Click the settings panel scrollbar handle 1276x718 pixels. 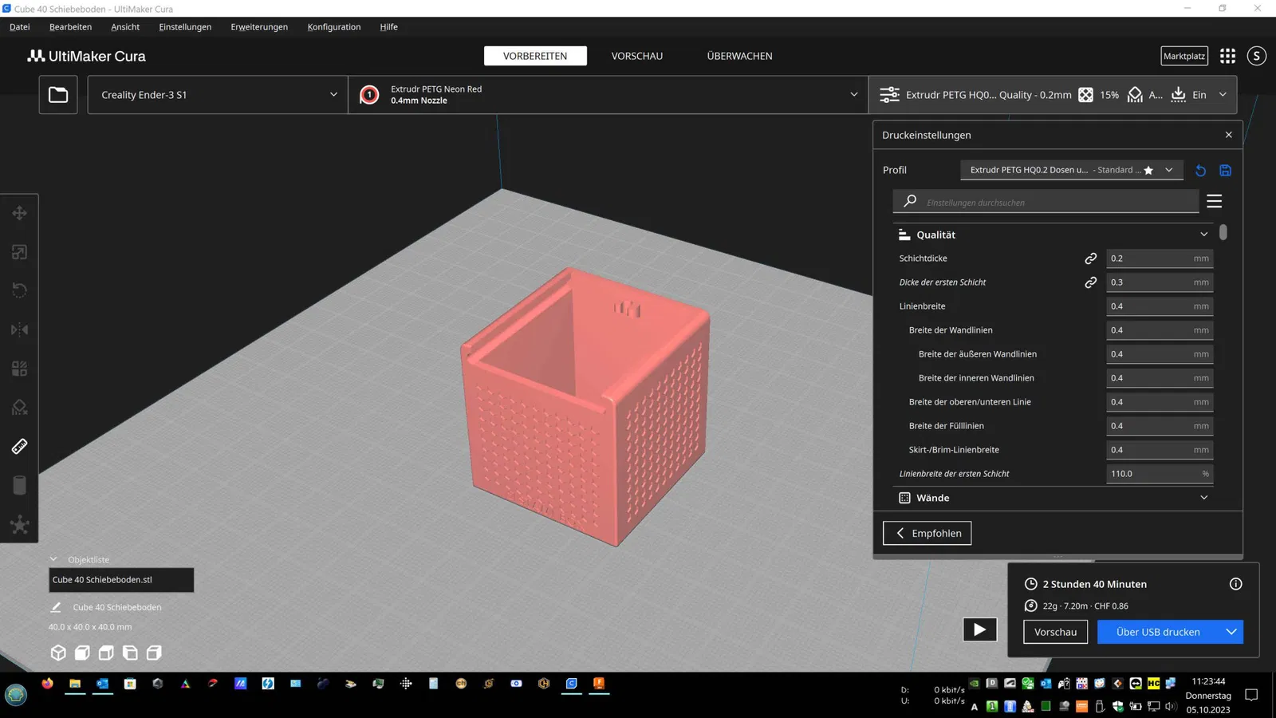click(1223, 232)
